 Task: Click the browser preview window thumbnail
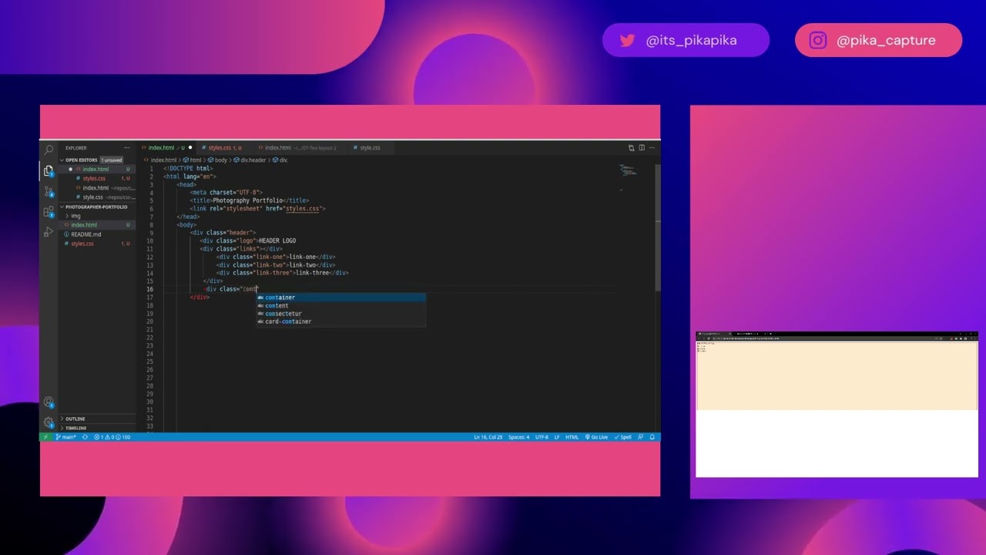pyautogui.click(x=837, y=405)
